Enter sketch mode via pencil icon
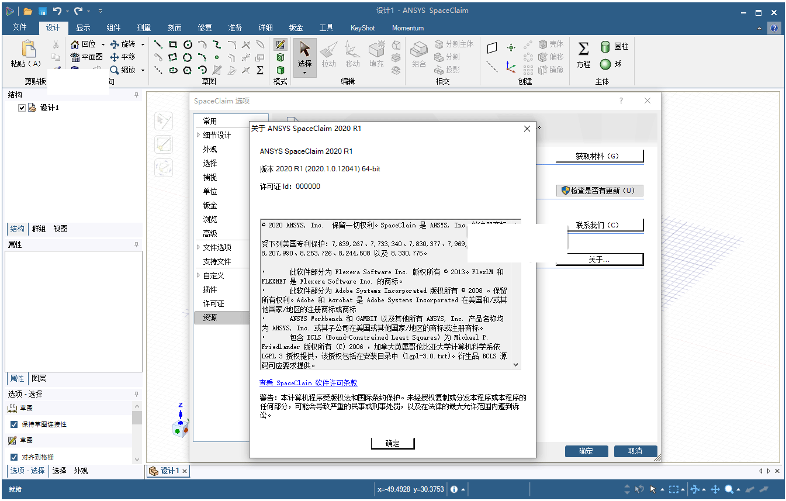The width and height of the screenshot is (786, 501). pos(280,46)
